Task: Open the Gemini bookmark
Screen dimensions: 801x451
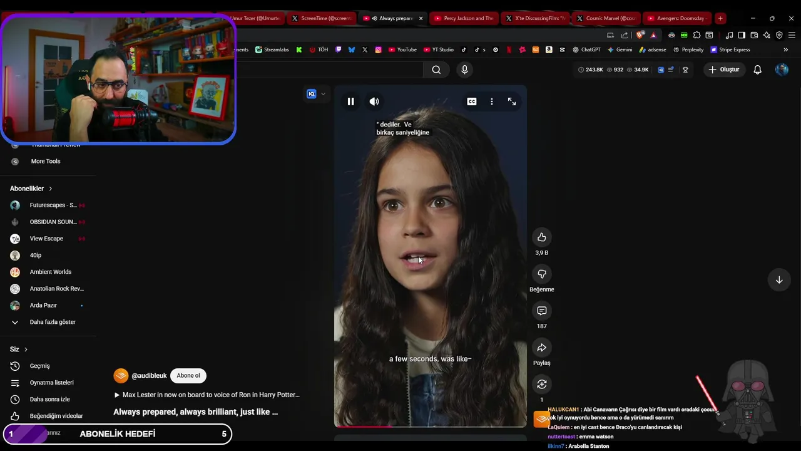Action: (620, 49)
